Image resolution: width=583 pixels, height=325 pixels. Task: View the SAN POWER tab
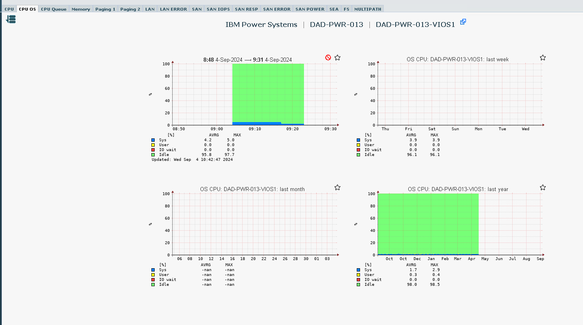(310, 9)
